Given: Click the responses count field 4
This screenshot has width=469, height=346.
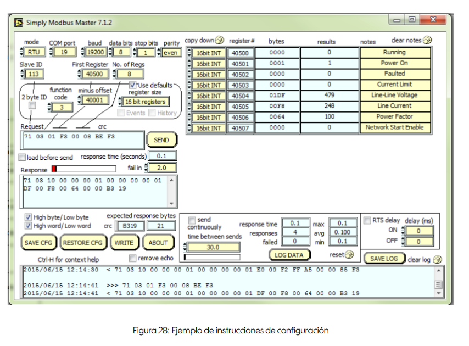Looking at the screenshot, I should (295, 232).
